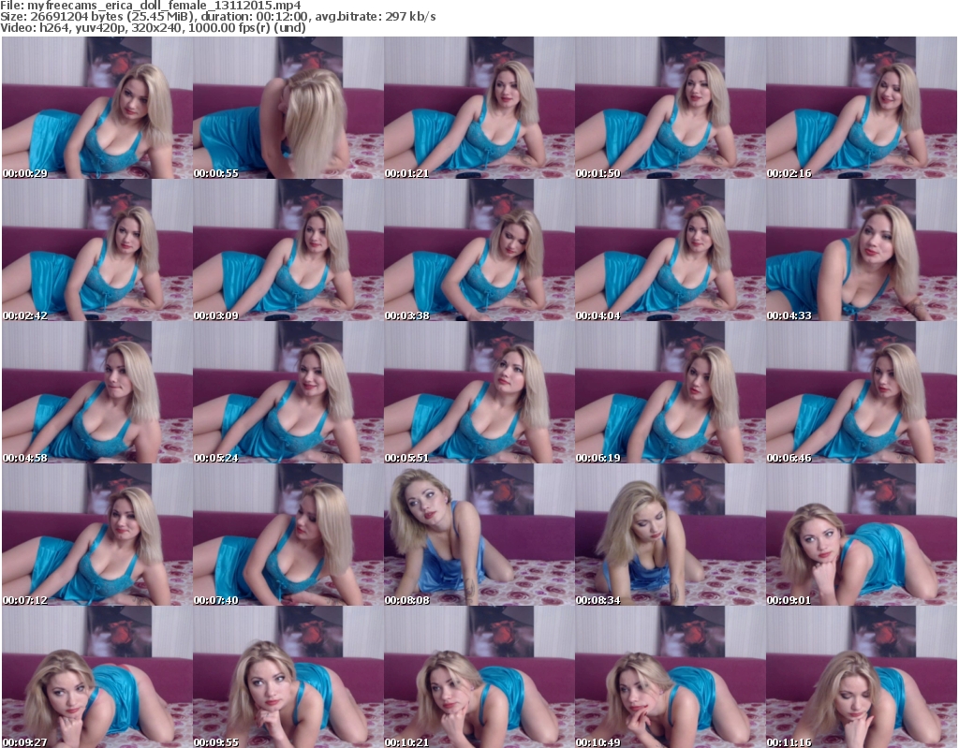Click the File name header line
The width and height of the screenshot is (959, 748).
click(151, 6)
